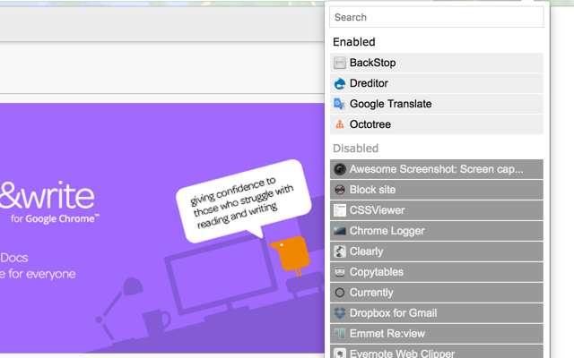The width and height of the screenshot is (574, 358).
Task: Click the BackStop extension icon
Action: (340, 63)
